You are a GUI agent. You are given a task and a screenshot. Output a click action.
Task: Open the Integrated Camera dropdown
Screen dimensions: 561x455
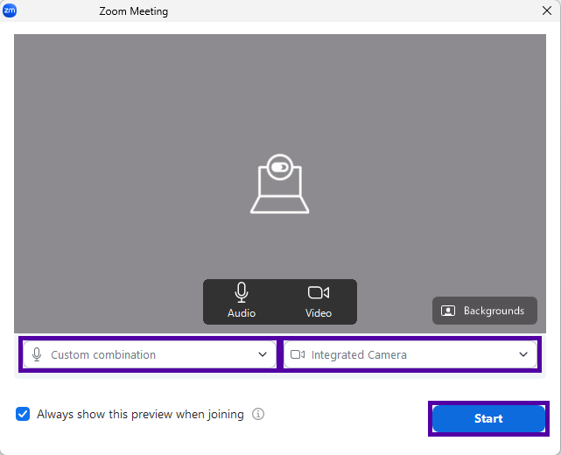(410, 354)
